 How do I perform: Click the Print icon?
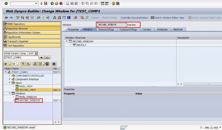click(x=67, y=3)
